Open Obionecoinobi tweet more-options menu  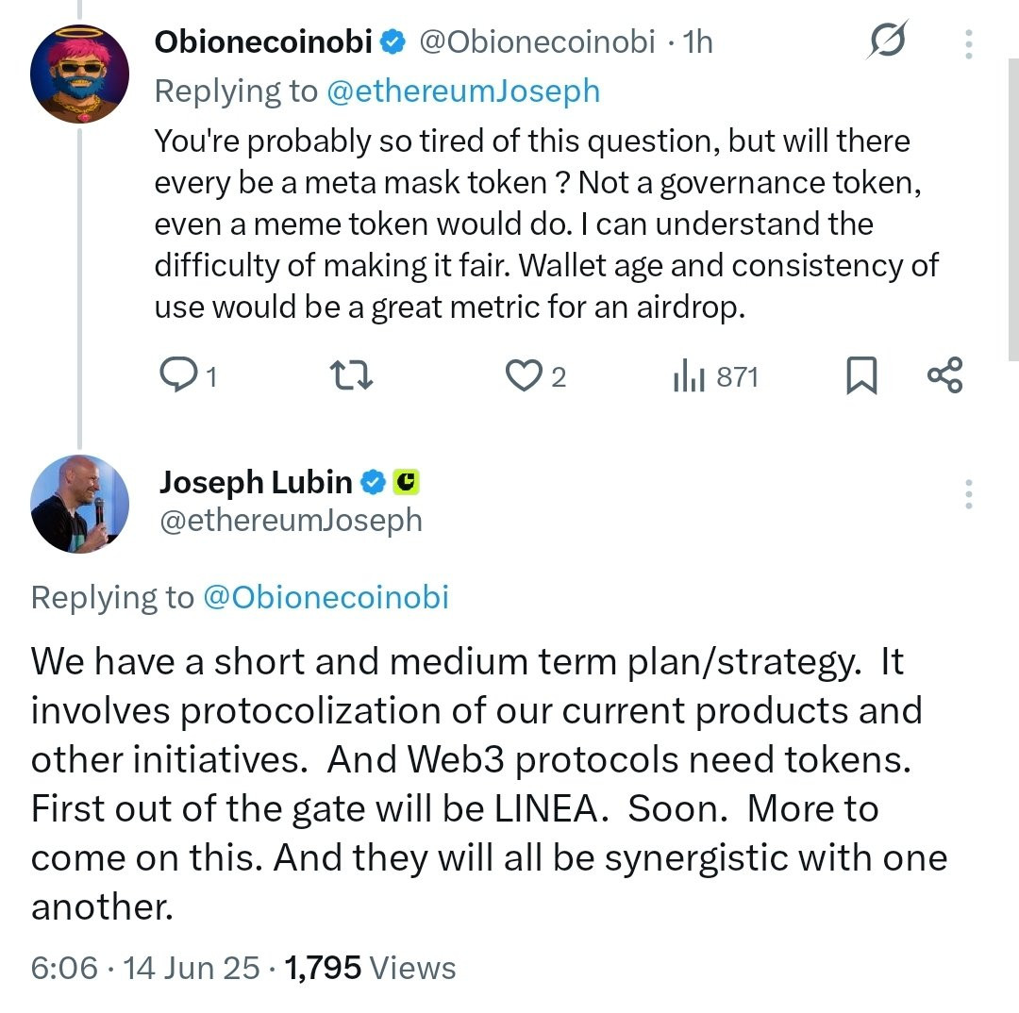[968, 44]
